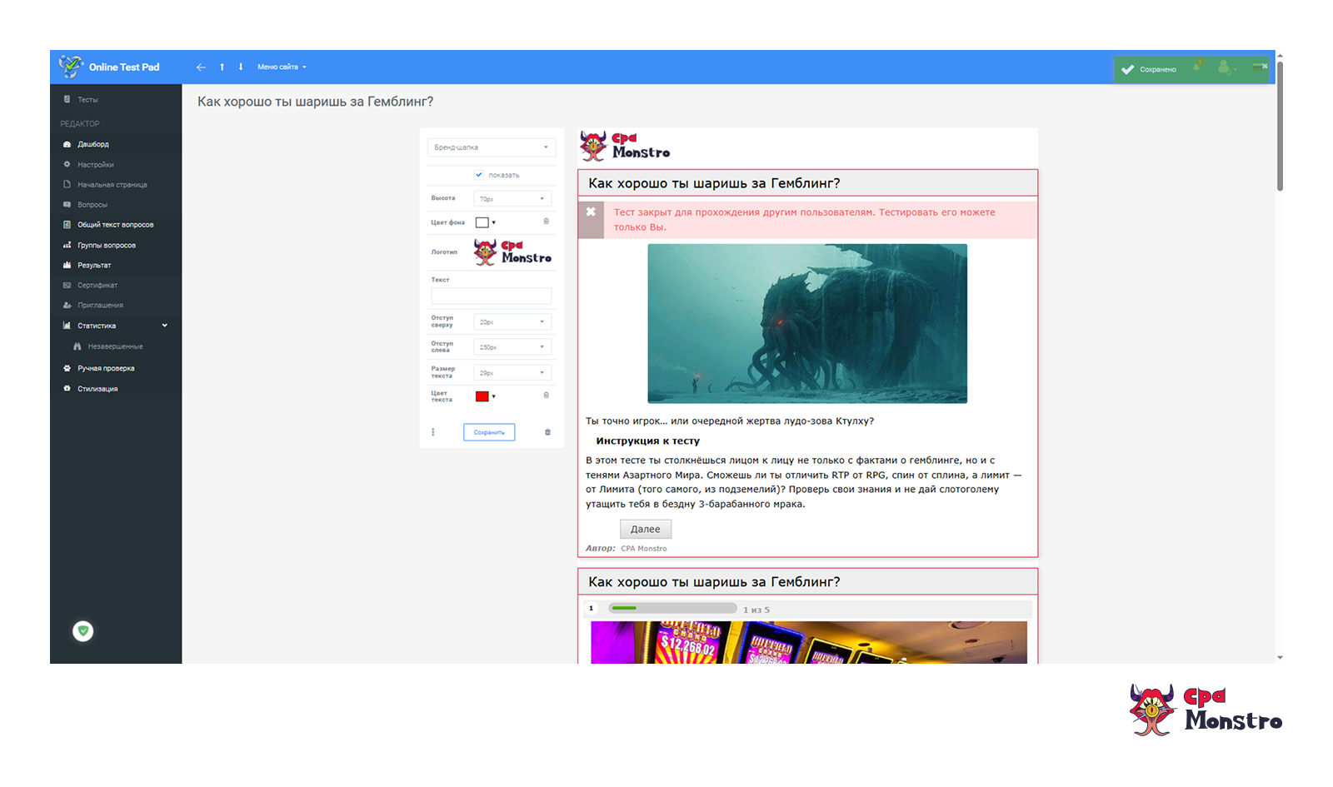Open Настройки in the sidebar

click(116, 165)
